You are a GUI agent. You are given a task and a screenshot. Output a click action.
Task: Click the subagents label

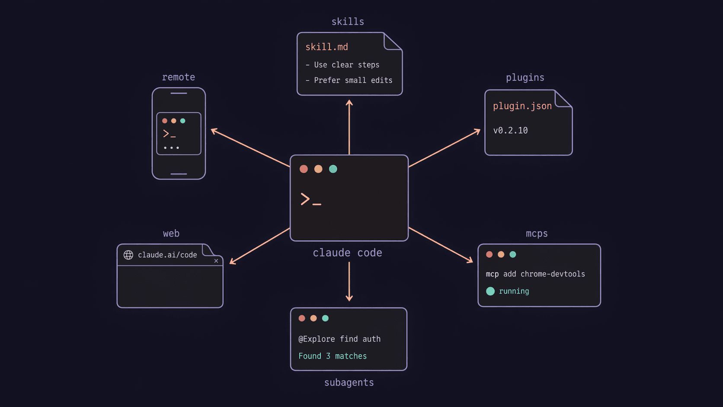click(349, 383)
